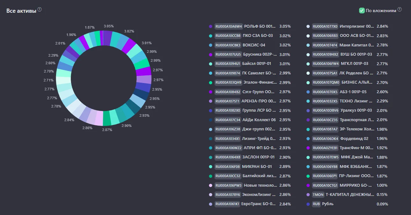Select the RU000A106EP1 ticker badge
411x215 pixels.
325,176
